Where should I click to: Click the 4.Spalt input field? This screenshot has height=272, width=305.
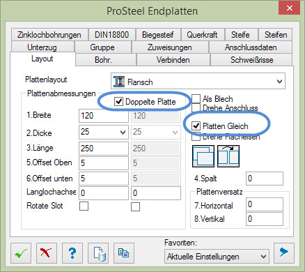coord(265,179)
